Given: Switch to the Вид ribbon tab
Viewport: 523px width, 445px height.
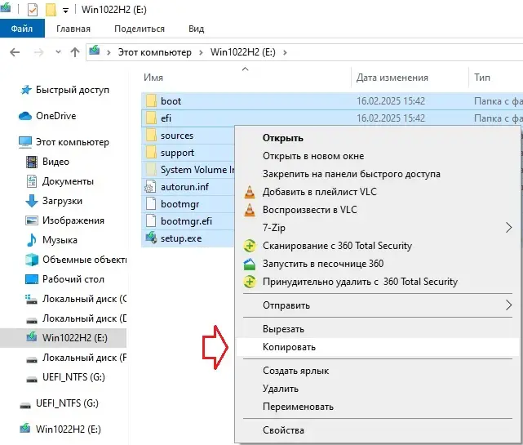Looking at the screenshot, I should [196, 29].
